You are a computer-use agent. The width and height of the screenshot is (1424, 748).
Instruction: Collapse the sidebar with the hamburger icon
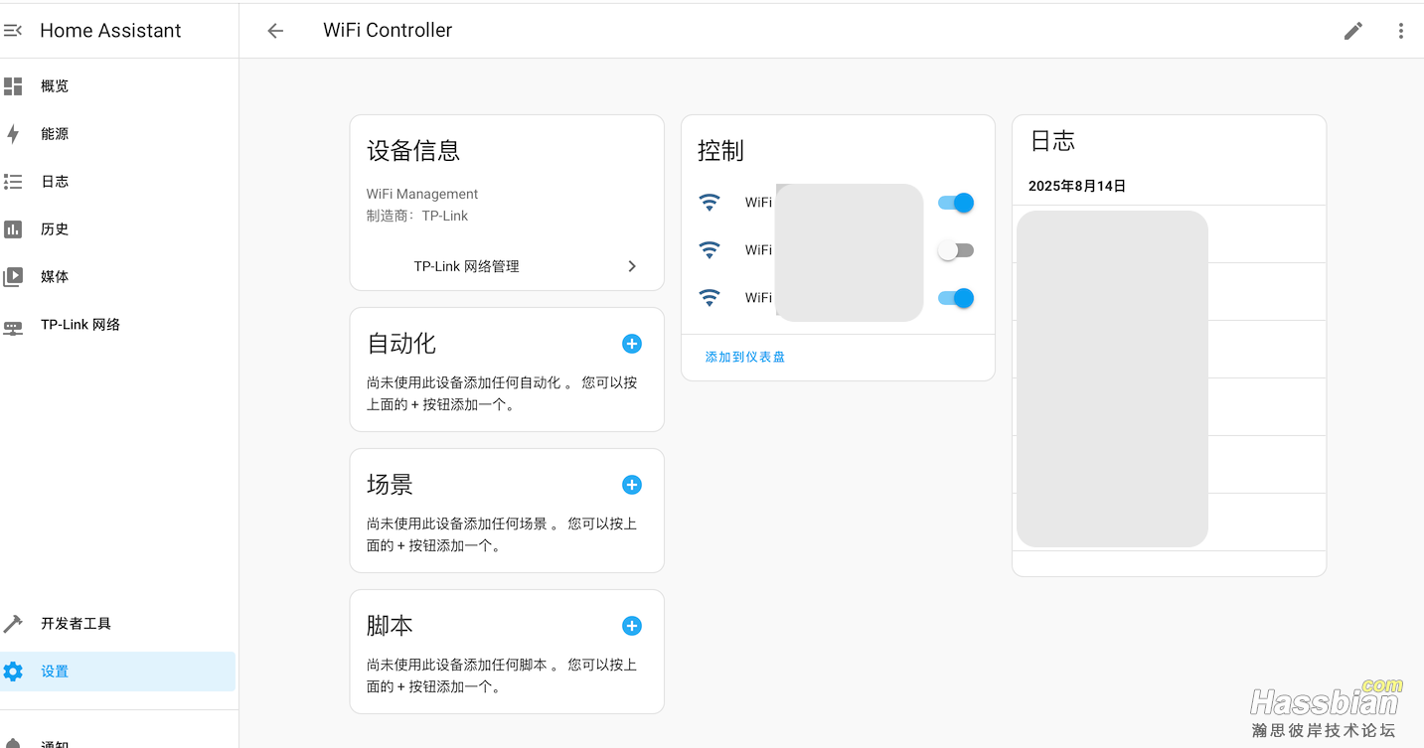click(13, 31)
